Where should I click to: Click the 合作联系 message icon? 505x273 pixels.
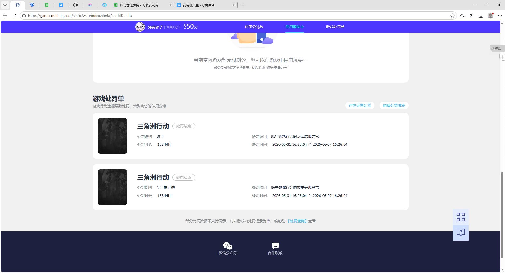point(275,246)
